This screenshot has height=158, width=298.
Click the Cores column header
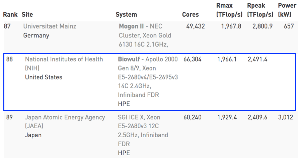pos(190,15)
